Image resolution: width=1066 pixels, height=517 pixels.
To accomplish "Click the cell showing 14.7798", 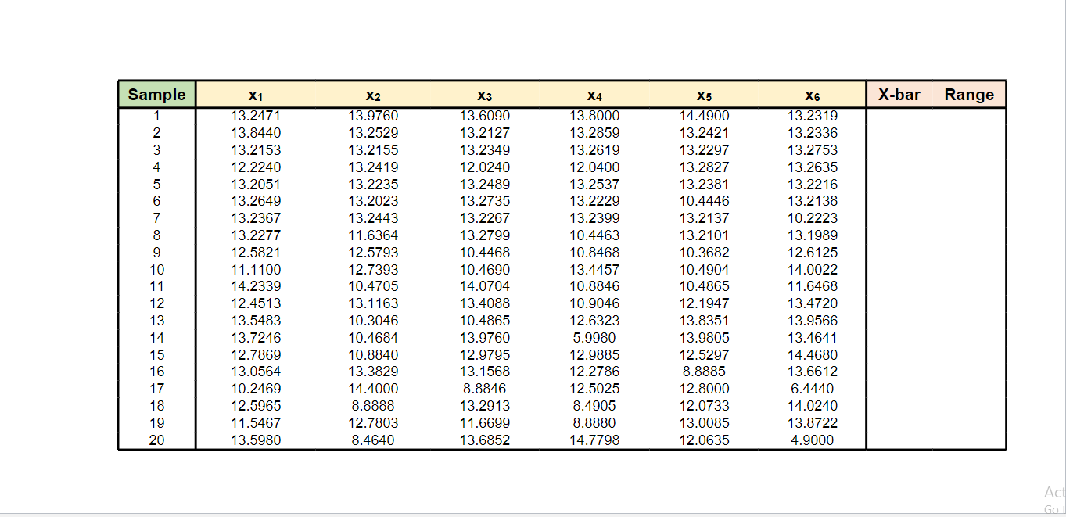I will coord(595,440).
